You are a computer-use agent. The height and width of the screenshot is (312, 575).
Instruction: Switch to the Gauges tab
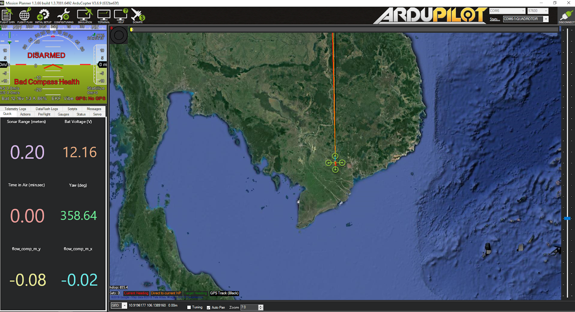63,114
